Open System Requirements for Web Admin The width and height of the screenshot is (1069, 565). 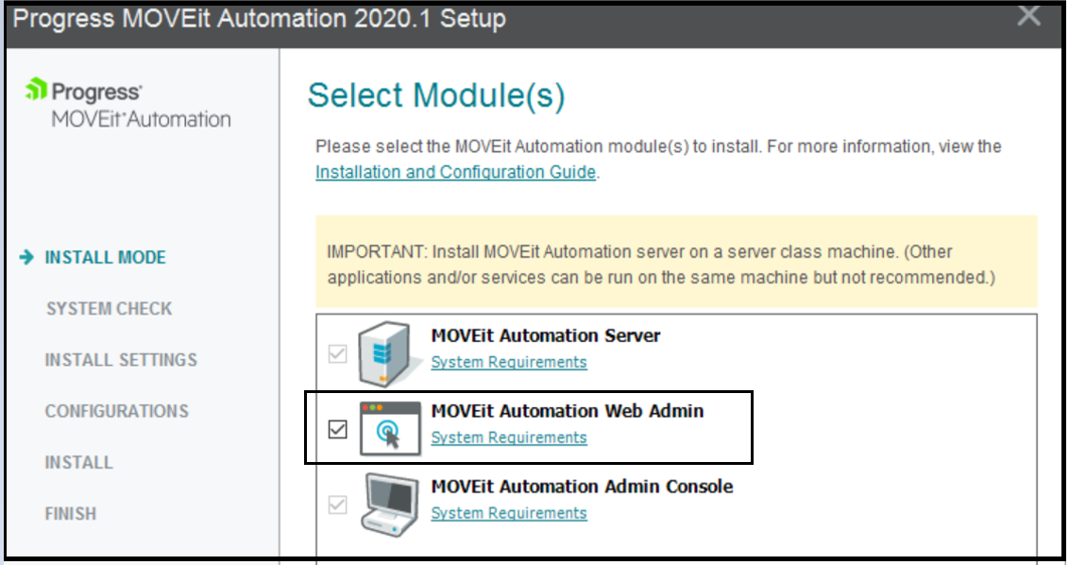(x=509, y=437)
